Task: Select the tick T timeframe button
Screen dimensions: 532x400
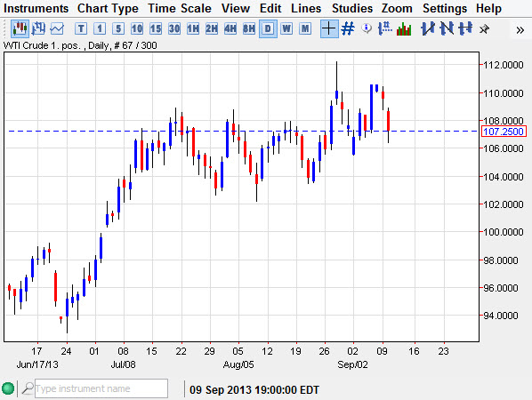Action: coord(81,28)
